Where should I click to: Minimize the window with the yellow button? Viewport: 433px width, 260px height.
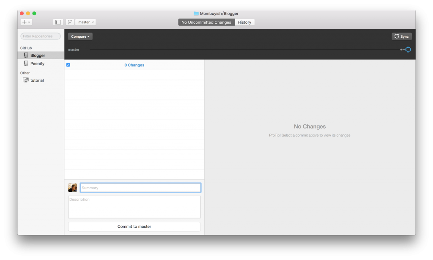point(28,13)
